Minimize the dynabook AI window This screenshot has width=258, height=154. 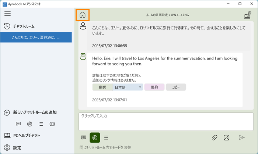coord(228,4)
